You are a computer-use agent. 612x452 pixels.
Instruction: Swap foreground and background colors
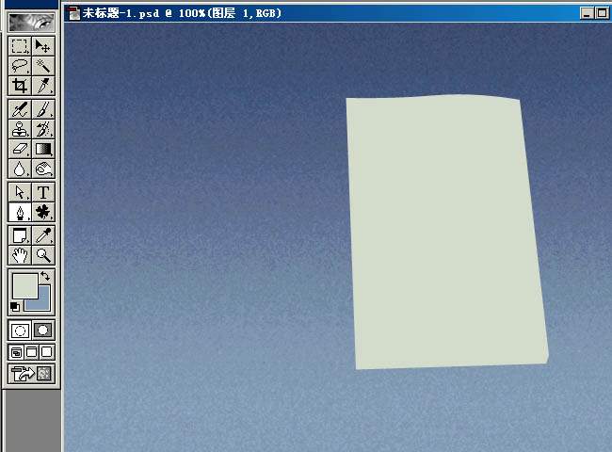coord(45,276)
